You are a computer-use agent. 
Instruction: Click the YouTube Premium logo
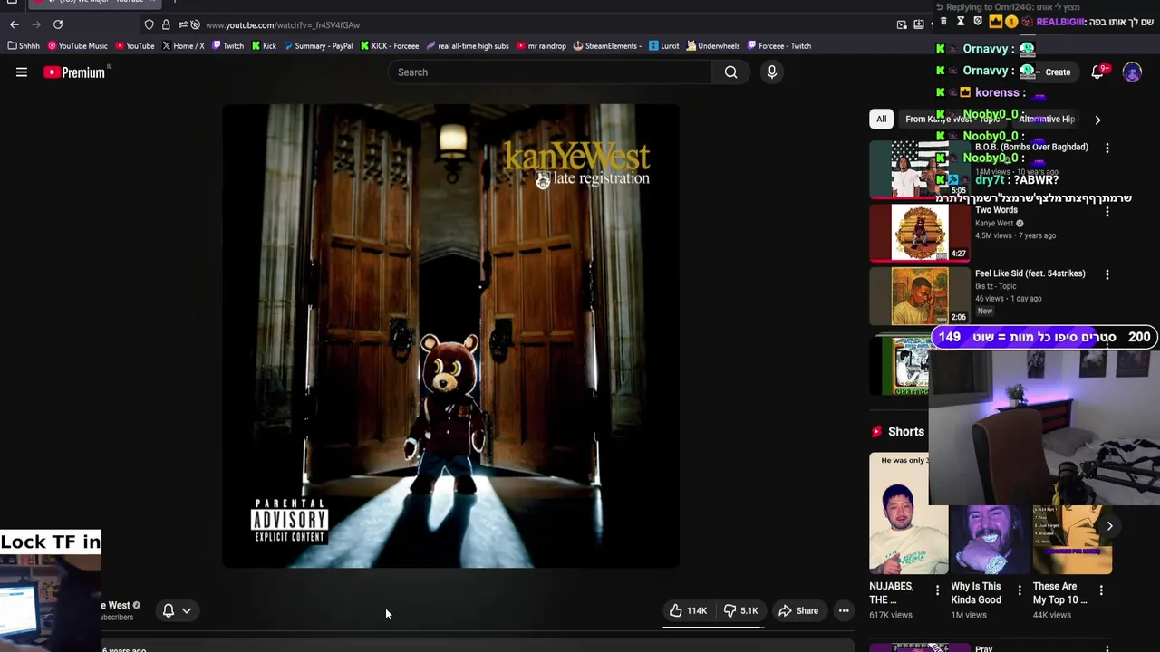tap(75, 72)
